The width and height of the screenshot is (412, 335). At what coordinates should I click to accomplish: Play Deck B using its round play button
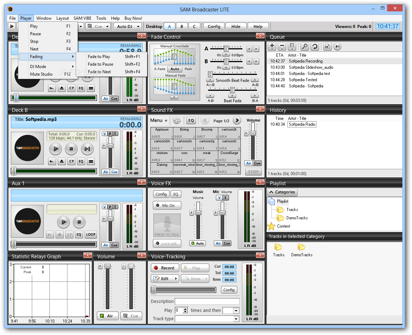click(56, 149)
